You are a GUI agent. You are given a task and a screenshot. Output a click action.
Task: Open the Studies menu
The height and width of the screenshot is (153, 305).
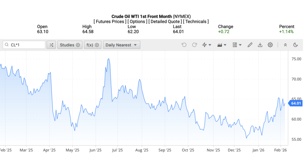coord(70,45)
